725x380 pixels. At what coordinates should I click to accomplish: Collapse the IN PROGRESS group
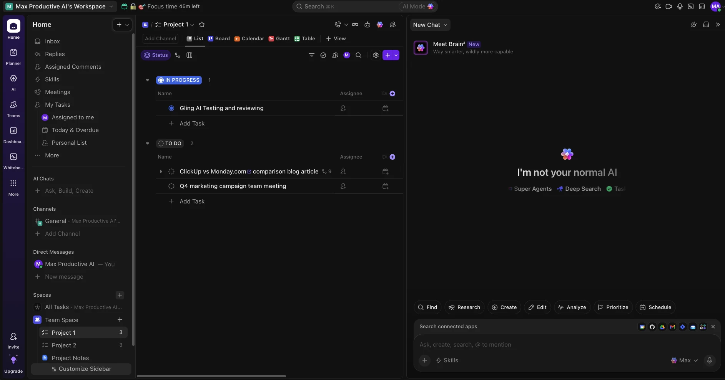(148, 80)
